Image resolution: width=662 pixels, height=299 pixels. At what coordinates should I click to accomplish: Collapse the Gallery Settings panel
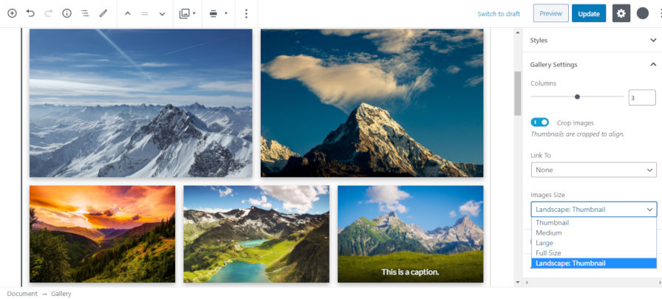[593, 64]
